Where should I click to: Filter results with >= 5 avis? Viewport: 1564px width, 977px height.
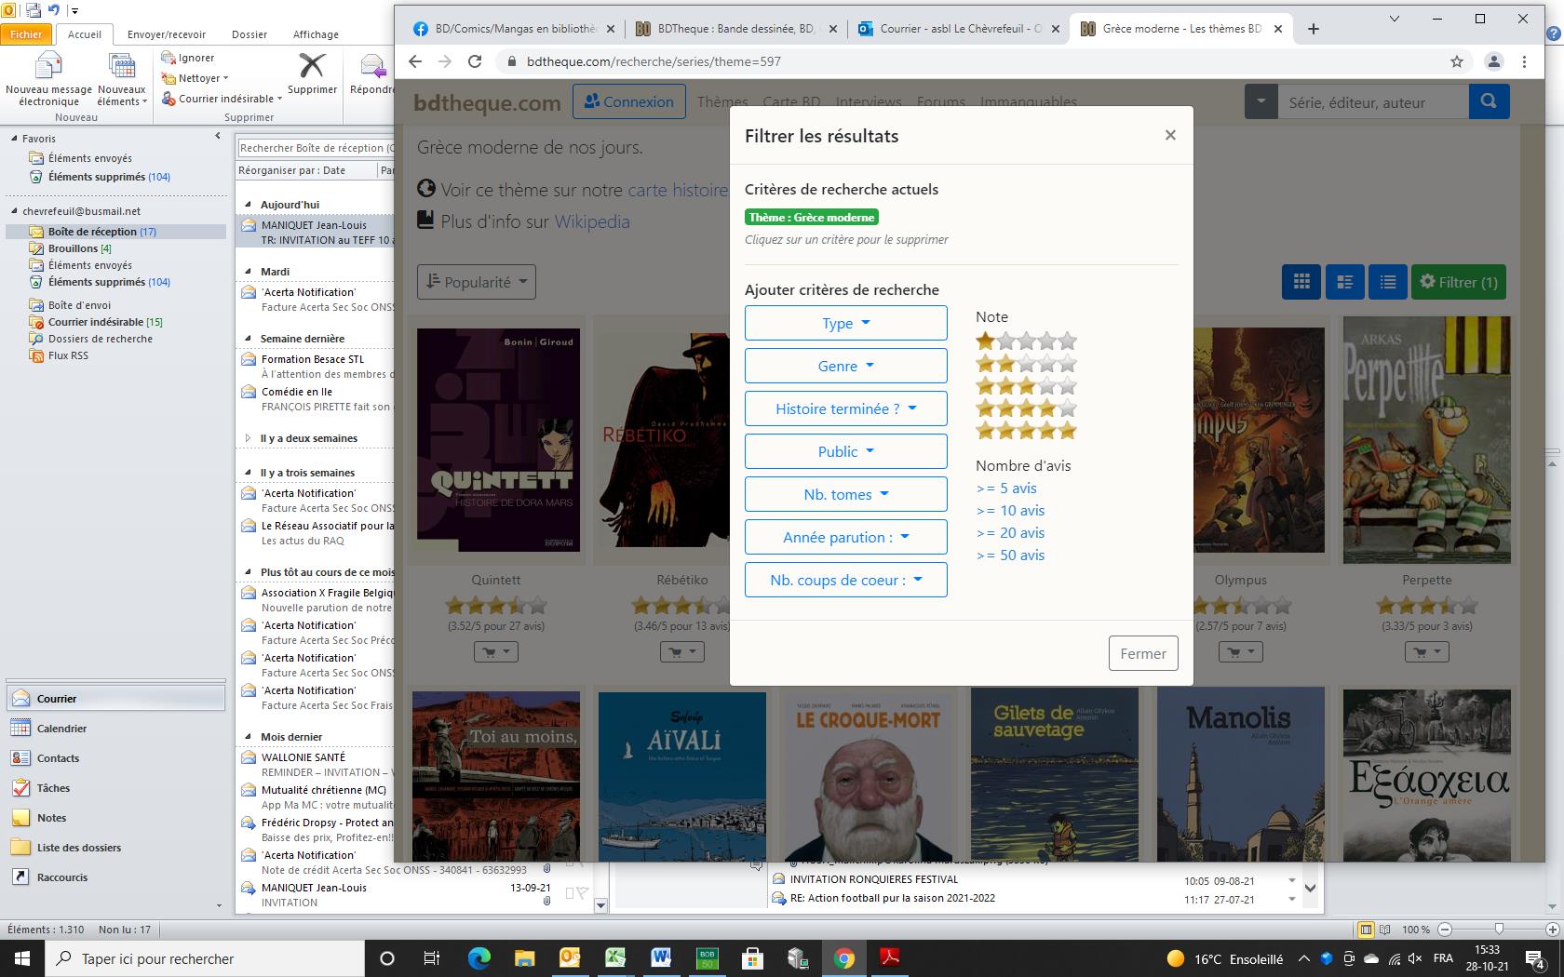(x=1006, y=488)
